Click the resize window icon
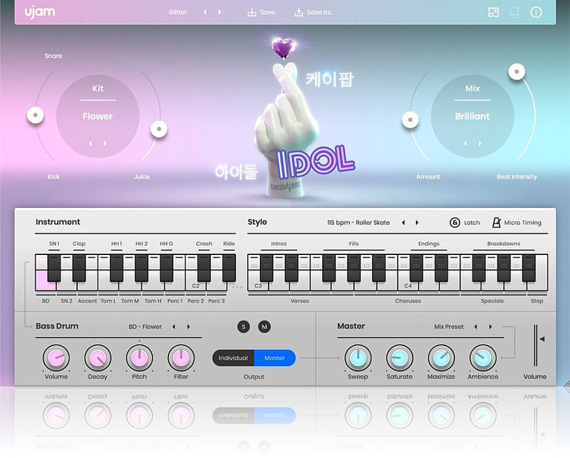Image resolution: width=570 pixels, height=458 pixels. (493, 12)
